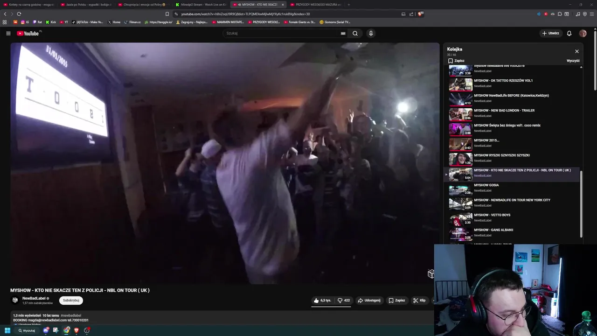Click the sidebar panel toggle icon

point(567,14)
